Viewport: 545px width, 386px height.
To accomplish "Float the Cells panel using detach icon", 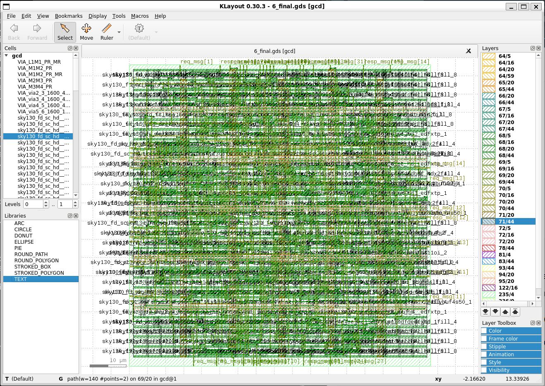I will pos(69,48).
